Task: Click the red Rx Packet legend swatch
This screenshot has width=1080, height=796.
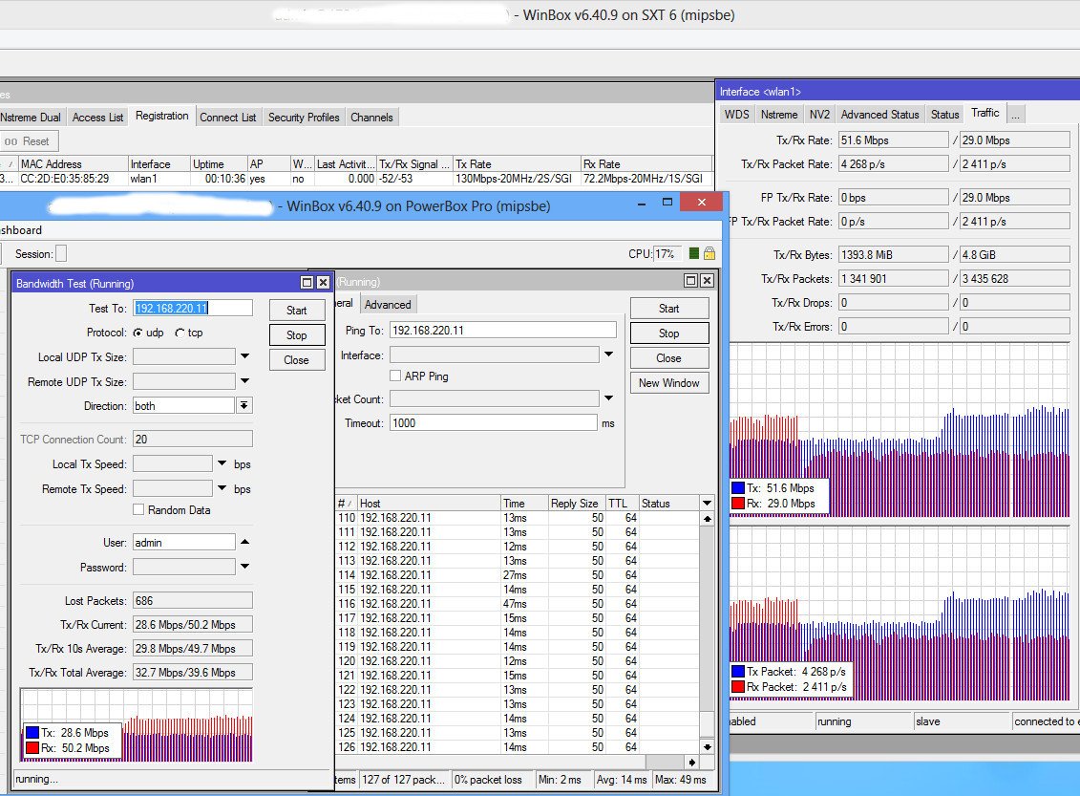Action: point(738,686)
